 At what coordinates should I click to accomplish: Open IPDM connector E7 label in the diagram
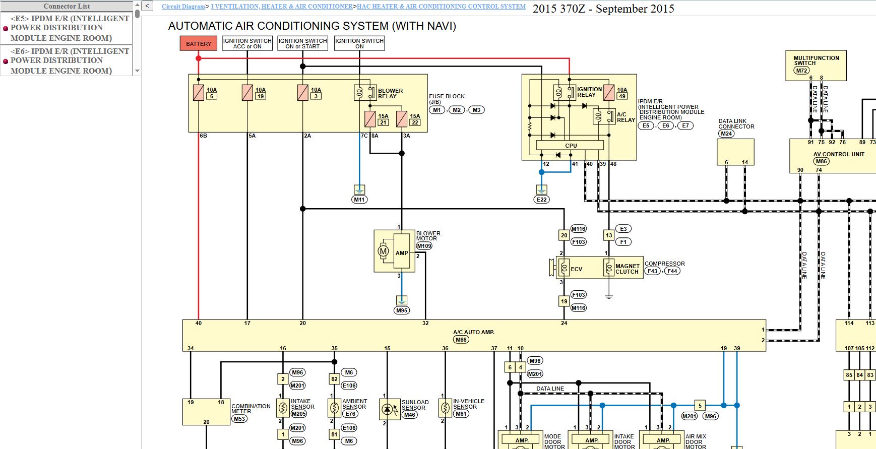tap(685, 125)
